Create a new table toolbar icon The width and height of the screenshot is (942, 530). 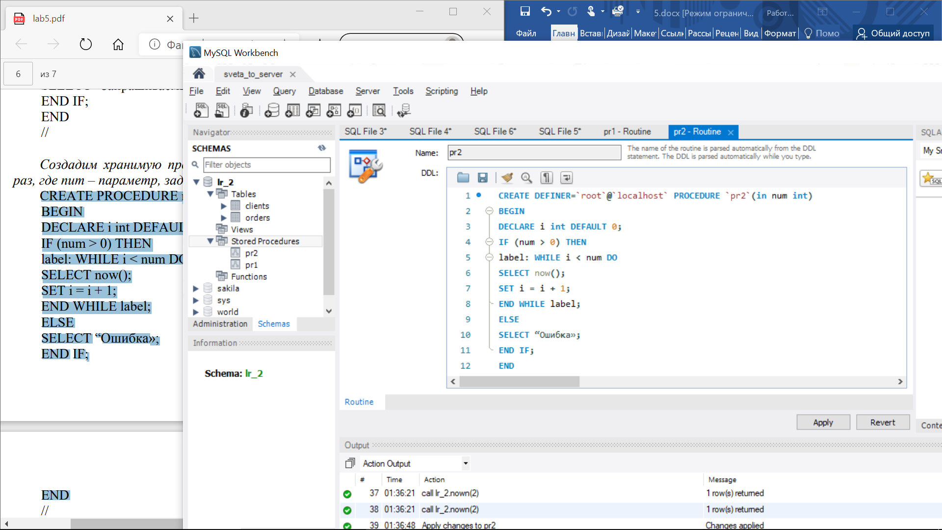click(292, 110)
